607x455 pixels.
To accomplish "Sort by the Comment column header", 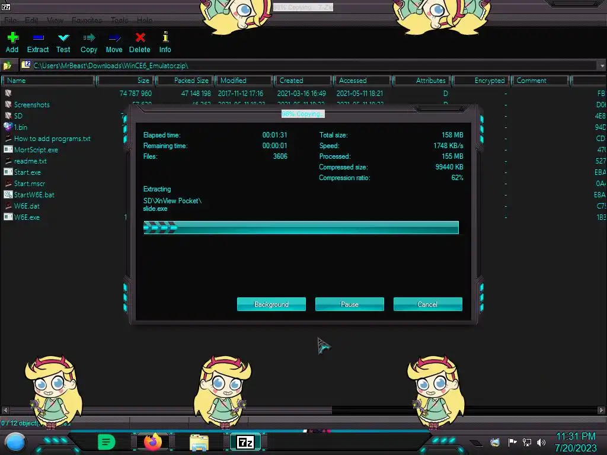I will tap(541, 81).
